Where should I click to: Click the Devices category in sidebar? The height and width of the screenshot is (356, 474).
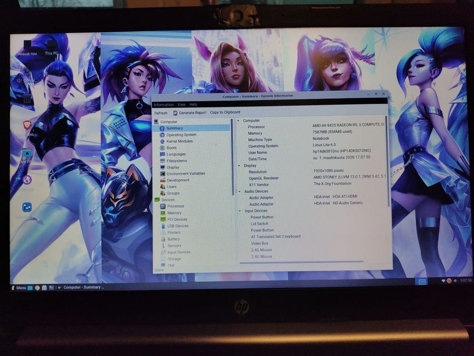168,200
